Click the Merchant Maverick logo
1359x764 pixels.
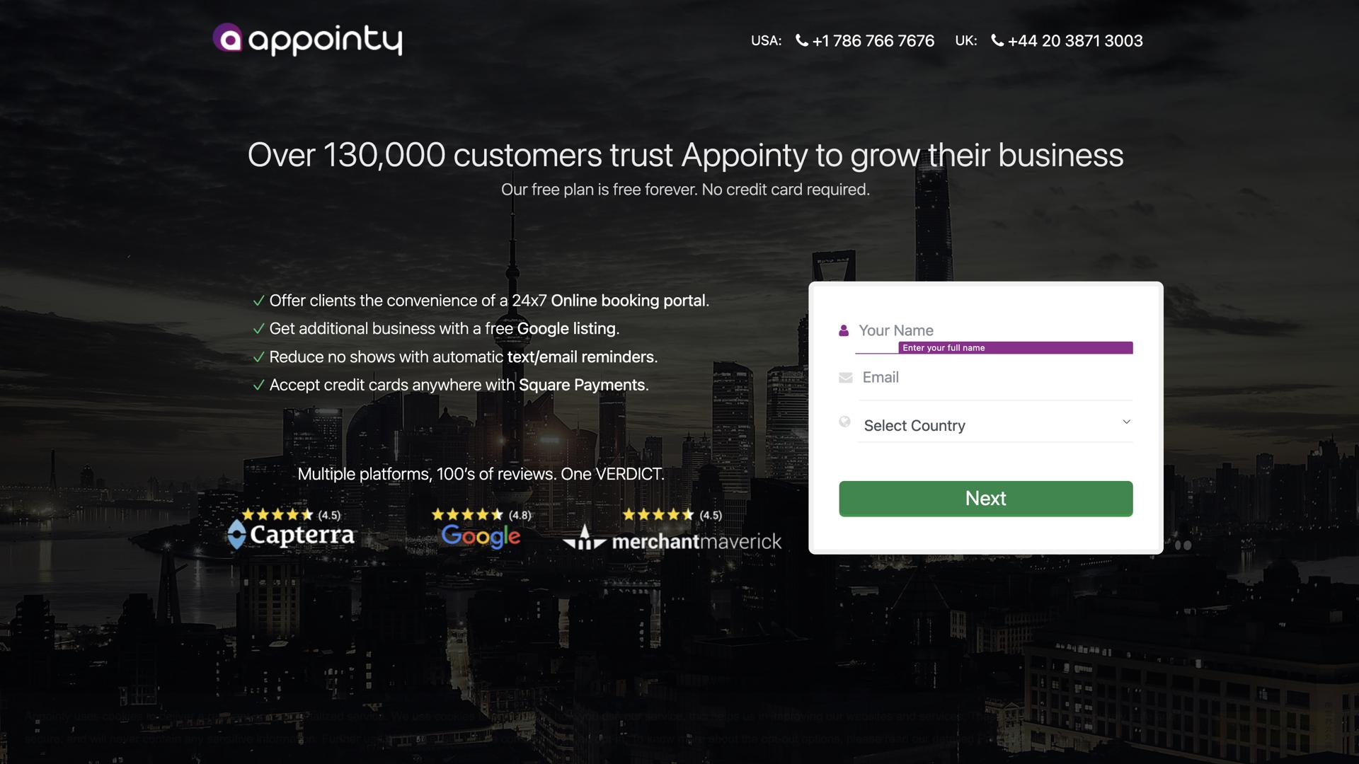tap(672, 541)
